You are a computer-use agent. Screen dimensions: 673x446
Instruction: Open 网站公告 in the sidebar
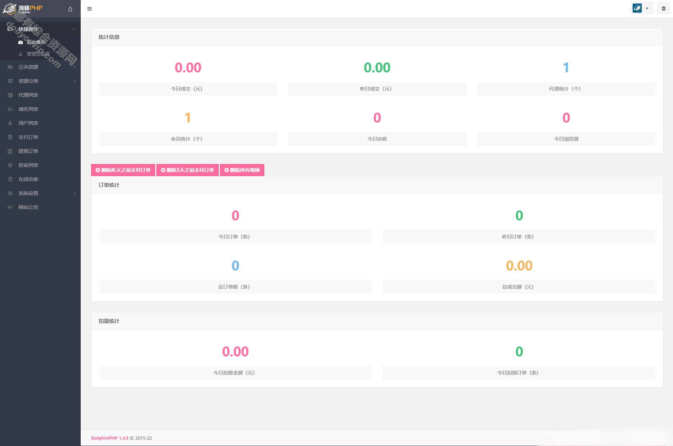[x=28, y=207]
